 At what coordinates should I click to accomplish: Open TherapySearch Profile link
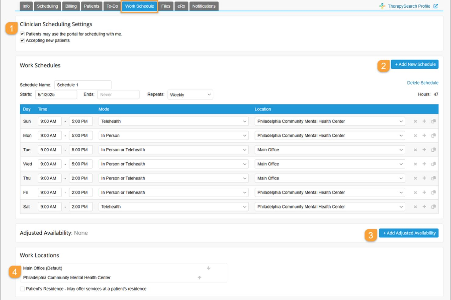(x=409, y=6)
